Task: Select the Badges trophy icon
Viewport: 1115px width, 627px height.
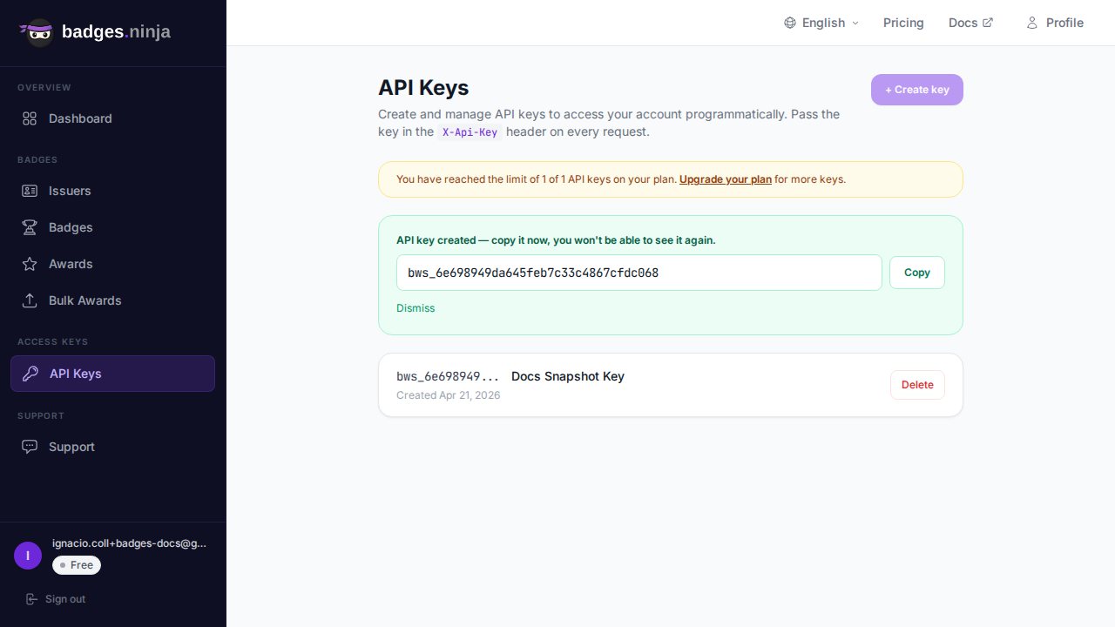Action: [30, 227]
